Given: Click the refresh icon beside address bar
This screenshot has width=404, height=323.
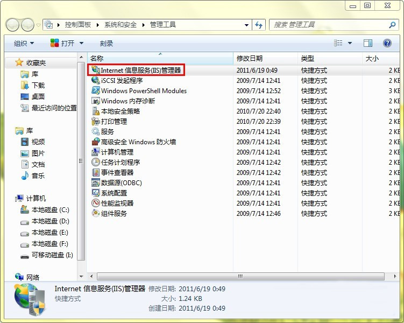Looking at the screenshot, I should click(259, 25).
